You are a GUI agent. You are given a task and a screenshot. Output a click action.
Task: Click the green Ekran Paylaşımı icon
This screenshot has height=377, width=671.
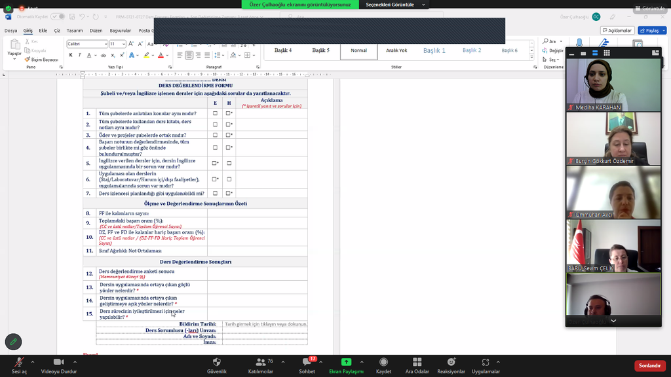coord(346,362)
